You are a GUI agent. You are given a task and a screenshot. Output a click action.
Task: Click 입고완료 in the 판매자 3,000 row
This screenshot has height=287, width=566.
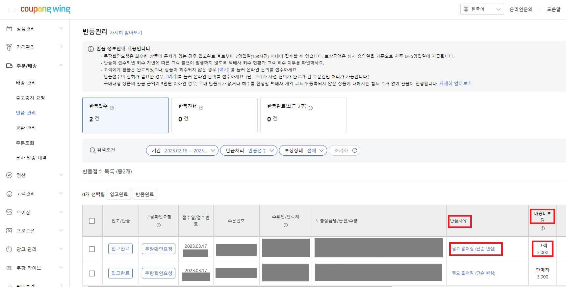(120, 273)
